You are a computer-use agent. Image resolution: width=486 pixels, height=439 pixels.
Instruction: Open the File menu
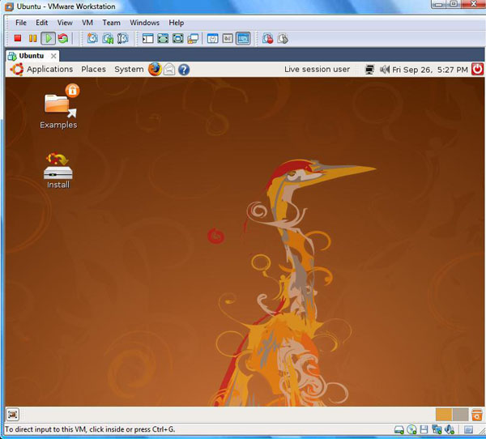click(21, 23)
